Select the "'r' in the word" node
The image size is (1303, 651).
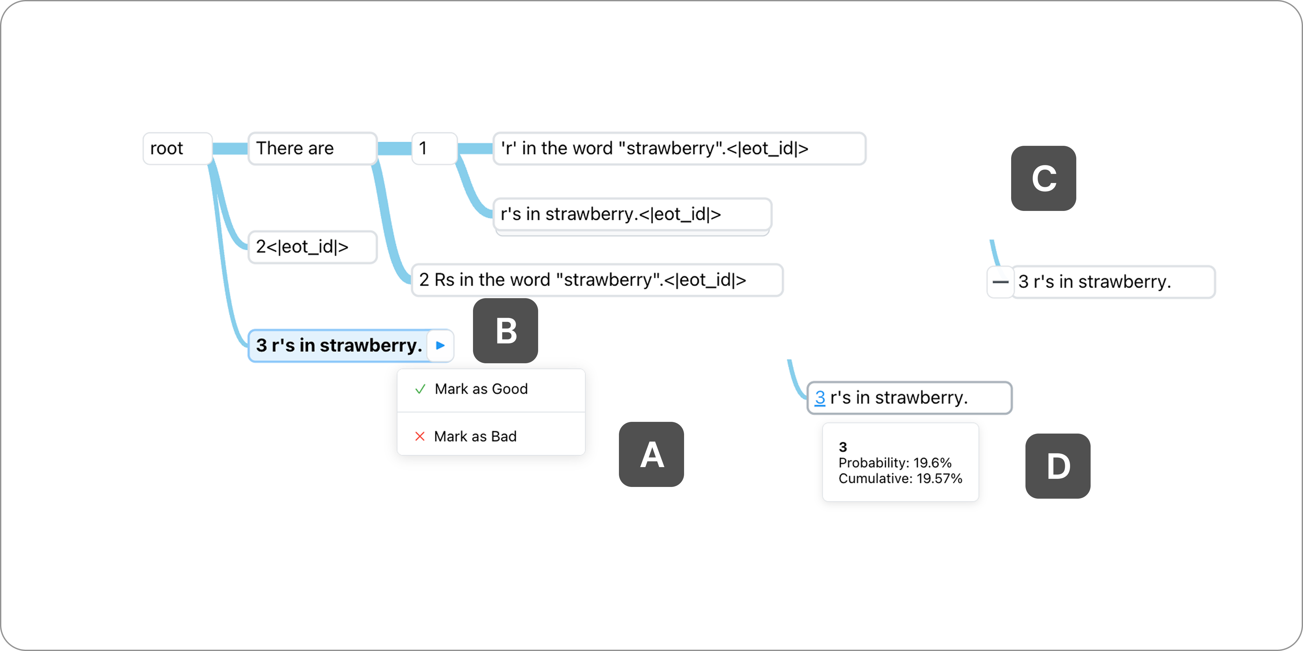(x=679, y=149)
